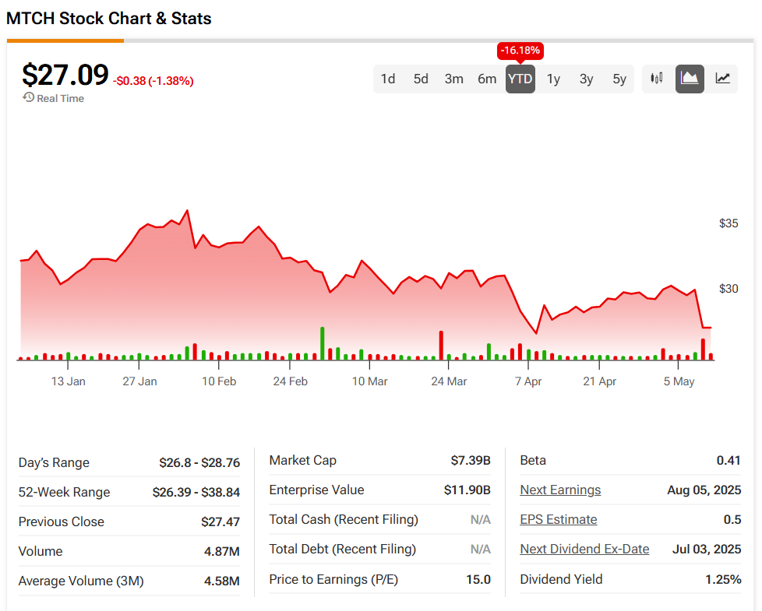Select the 1d time range
Image resolution: width=762 pixels, height=611 pixels.
coord(388,79)
